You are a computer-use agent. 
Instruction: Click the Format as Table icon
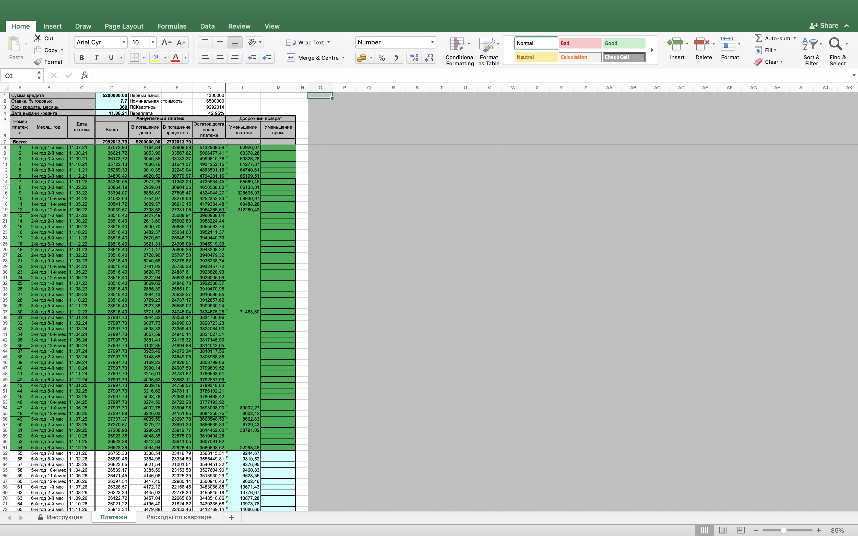[487, 45]
